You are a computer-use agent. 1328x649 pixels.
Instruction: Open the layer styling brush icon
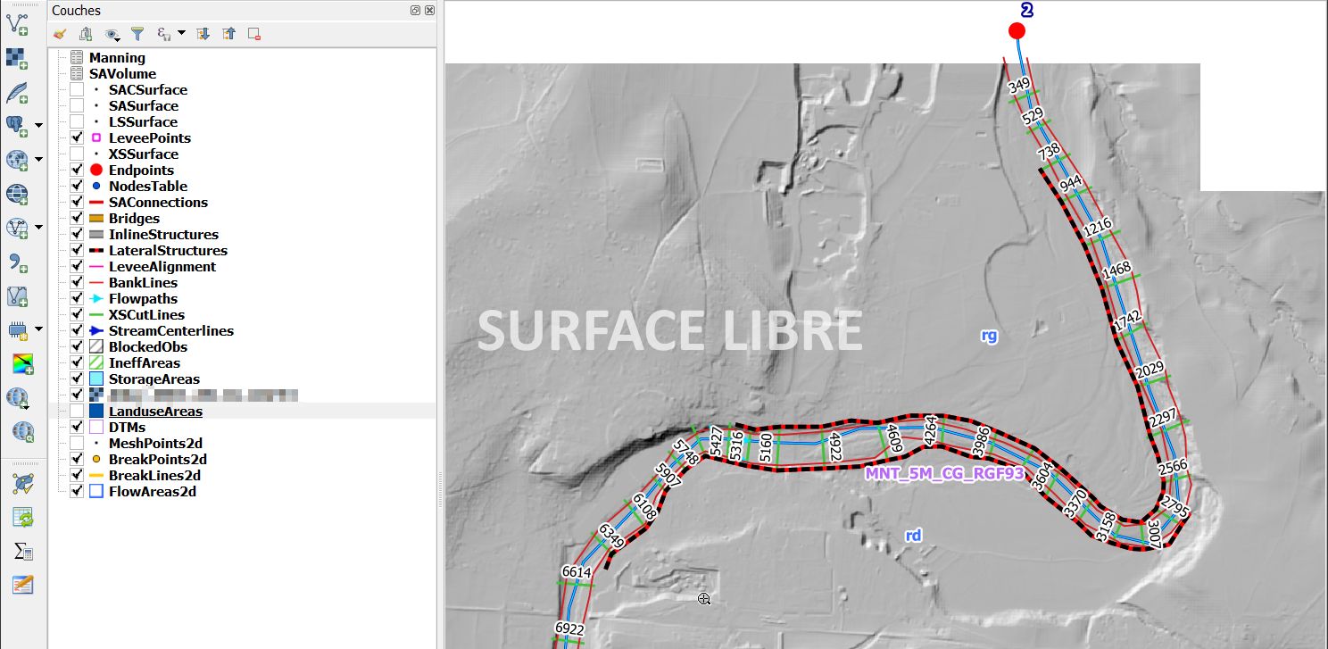pos(60,34)
